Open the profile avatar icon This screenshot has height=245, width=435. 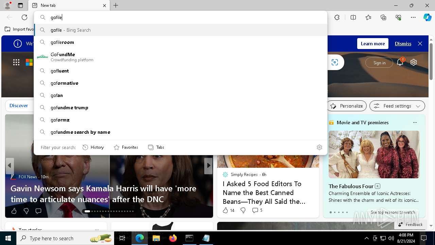[7, 5]
